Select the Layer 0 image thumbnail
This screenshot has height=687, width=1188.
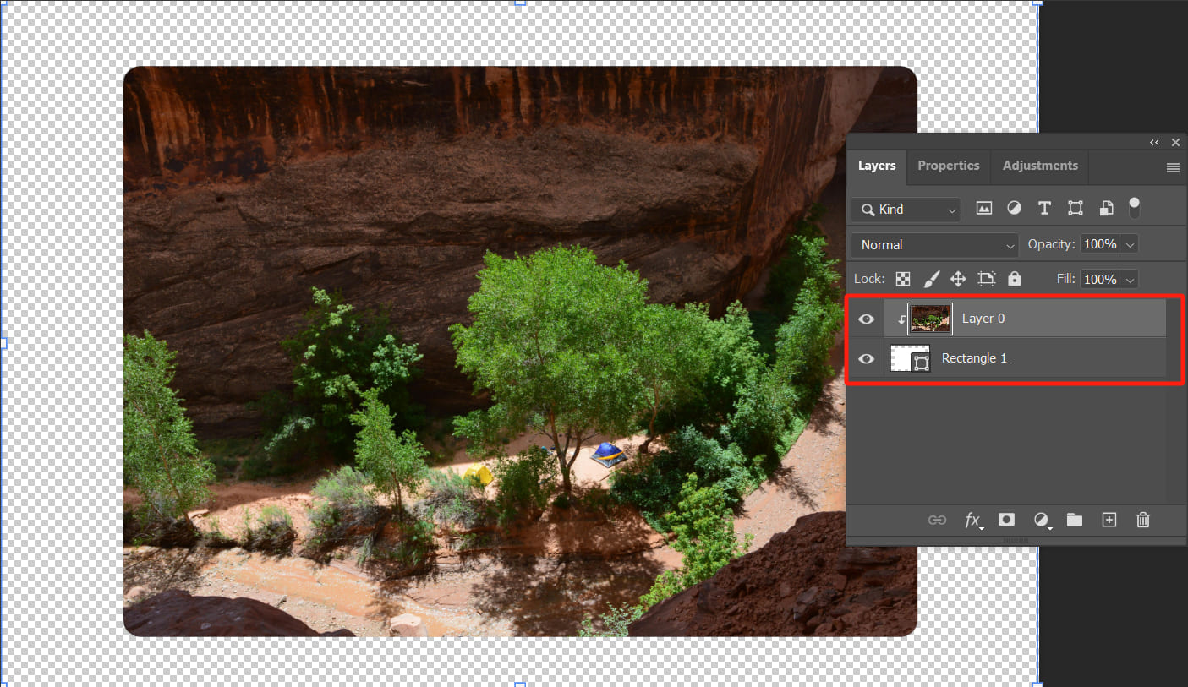tap(930, 319)
